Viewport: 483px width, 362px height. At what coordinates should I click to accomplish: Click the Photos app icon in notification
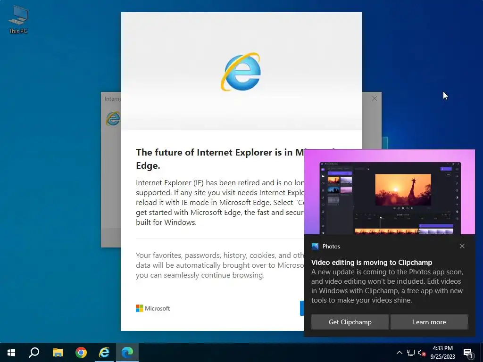[x=315, y=246]
